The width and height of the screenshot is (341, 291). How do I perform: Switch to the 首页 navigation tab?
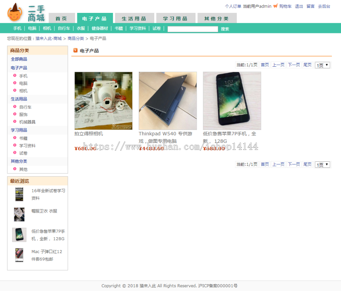62,18
